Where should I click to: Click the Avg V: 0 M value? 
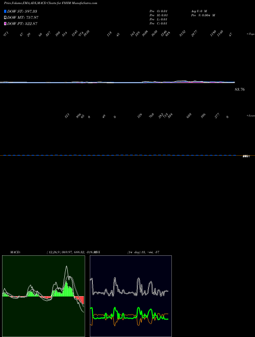click(x=199, y=11)
